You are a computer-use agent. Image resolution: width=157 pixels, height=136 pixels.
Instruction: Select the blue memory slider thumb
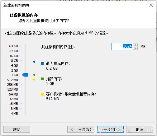tap(25, 75)
